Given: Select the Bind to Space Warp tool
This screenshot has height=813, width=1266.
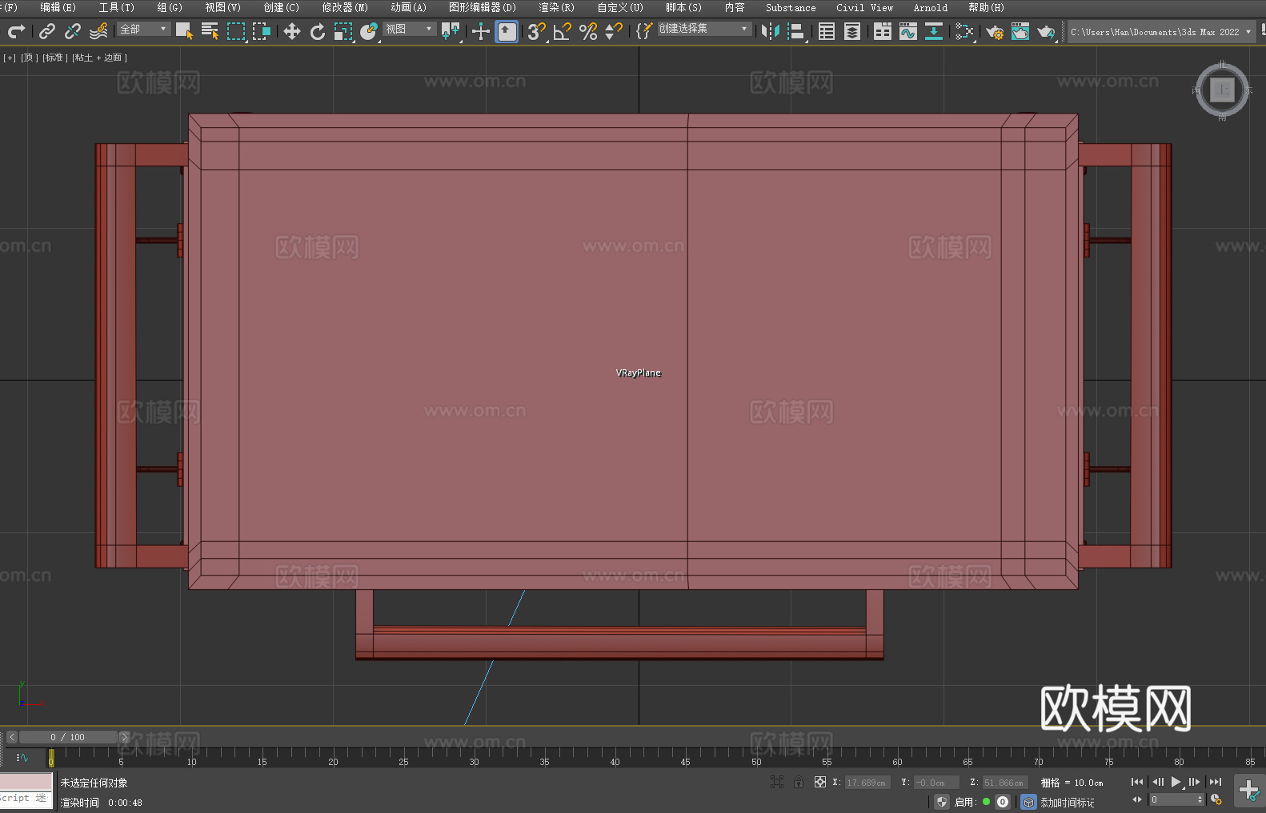Looking at the screenshot, I should pyautogui.click(x=98, y=31).
